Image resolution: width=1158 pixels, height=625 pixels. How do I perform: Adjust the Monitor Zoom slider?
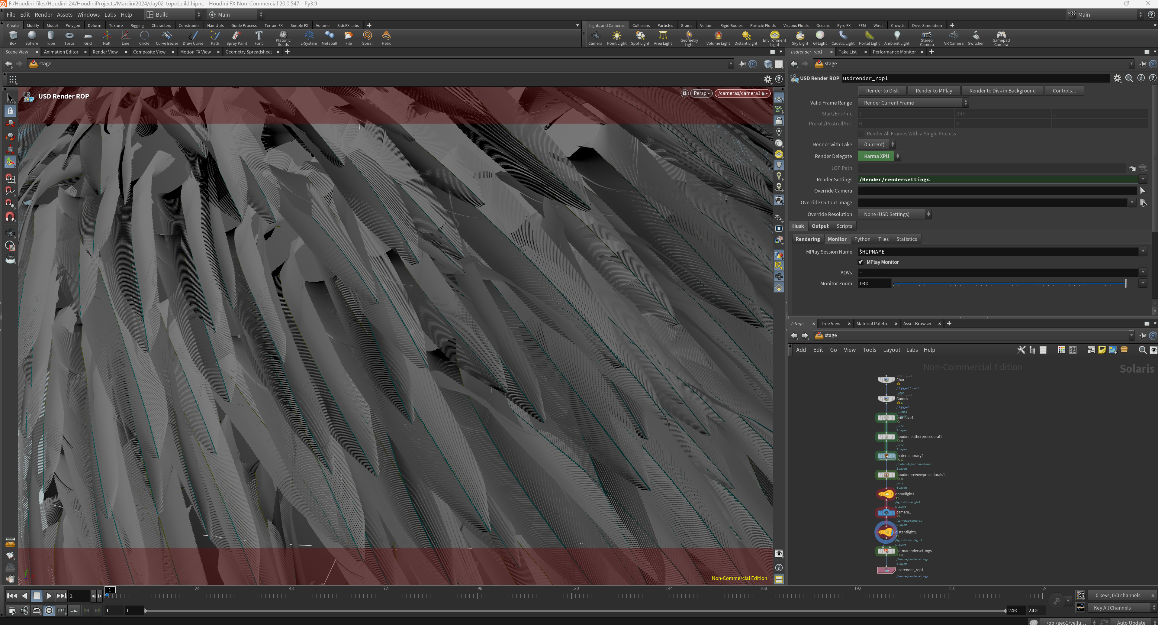(1009, 283)
